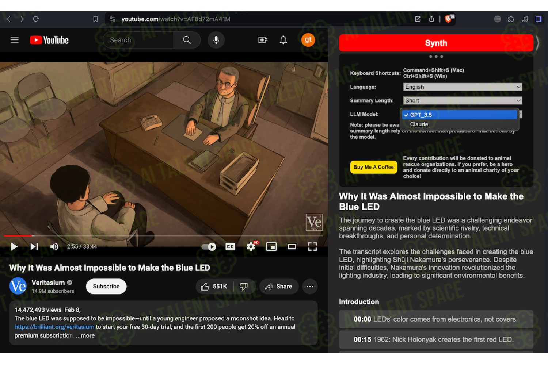Bookmark this page icon
This screenshot has width=548, height=365.
click(x=95, y=19)
